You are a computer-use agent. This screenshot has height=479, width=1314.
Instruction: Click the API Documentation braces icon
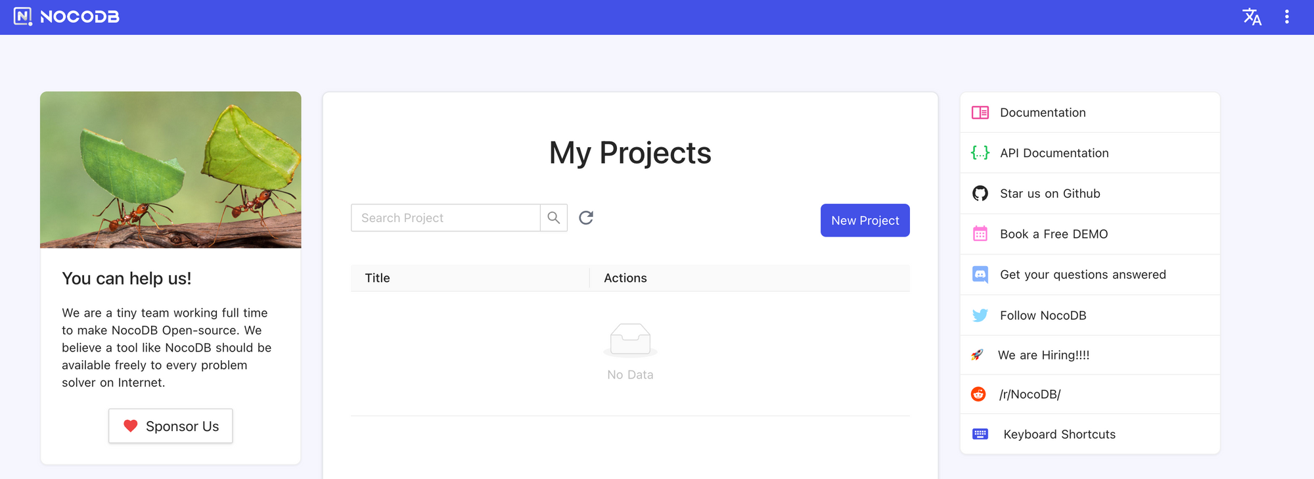coord(980,152)
